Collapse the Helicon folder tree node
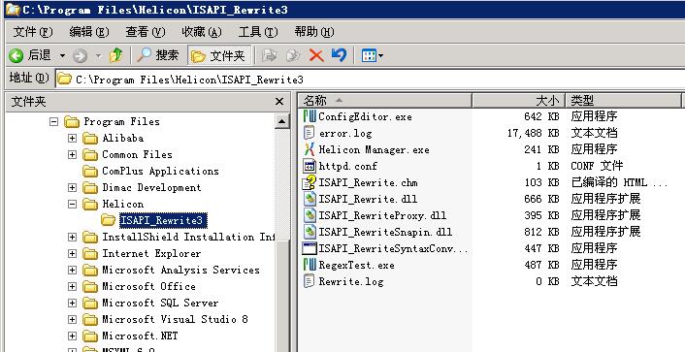Viewport: 685px width, 352px height. click(72, 204)
